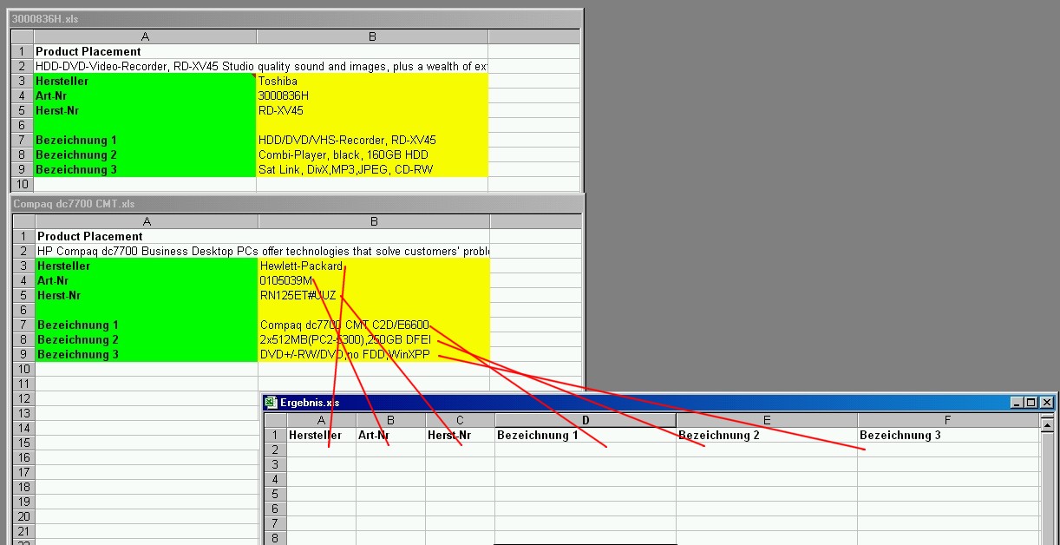Select cell '2x512MB(PC2-5300),250GB DFEI'
Screen dimensions: 1060x545
(374, 340)
